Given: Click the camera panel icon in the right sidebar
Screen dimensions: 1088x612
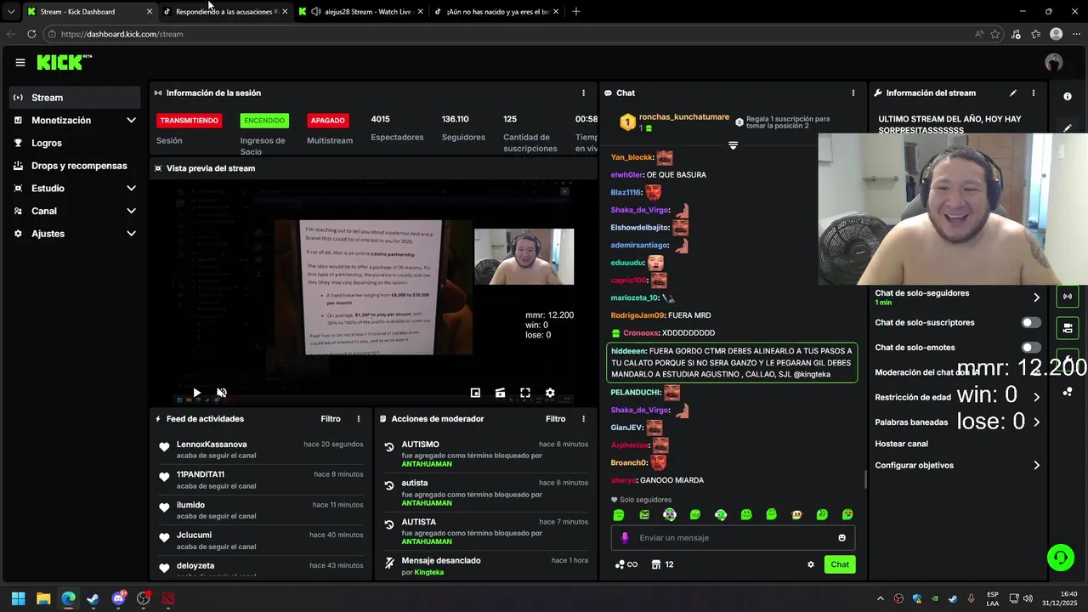Looking at the screenshot, I should [x=1068, y=328].
